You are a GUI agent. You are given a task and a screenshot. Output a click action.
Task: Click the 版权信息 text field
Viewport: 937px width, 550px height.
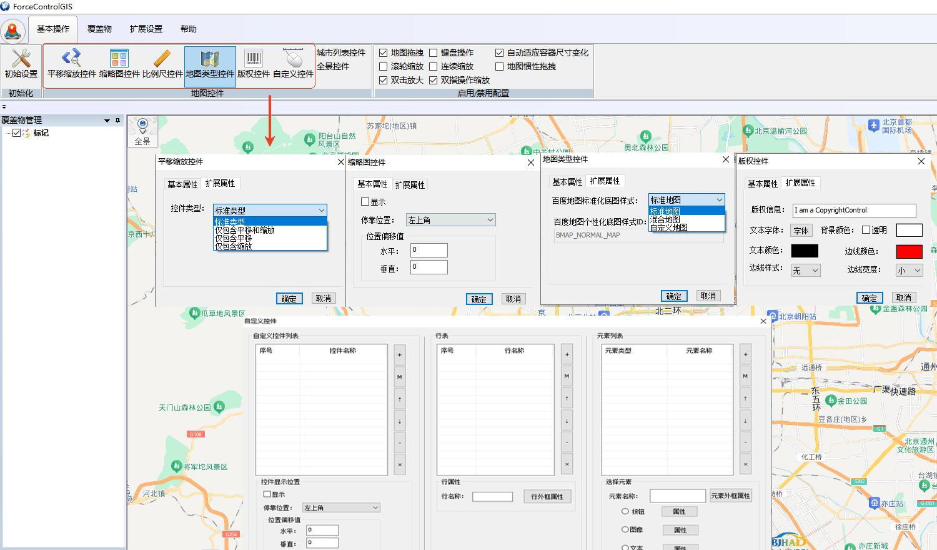point(854,211)
